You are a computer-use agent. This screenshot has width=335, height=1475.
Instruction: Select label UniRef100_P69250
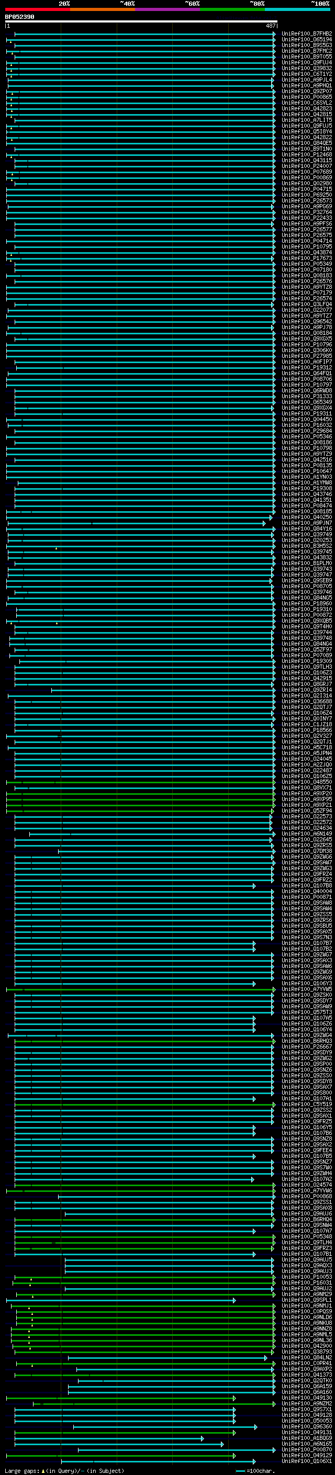[307, 195]
